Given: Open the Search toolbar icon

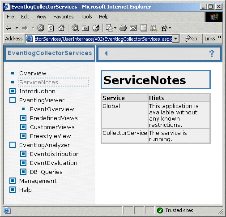Looking at the screenshot, I should point(75,28).
